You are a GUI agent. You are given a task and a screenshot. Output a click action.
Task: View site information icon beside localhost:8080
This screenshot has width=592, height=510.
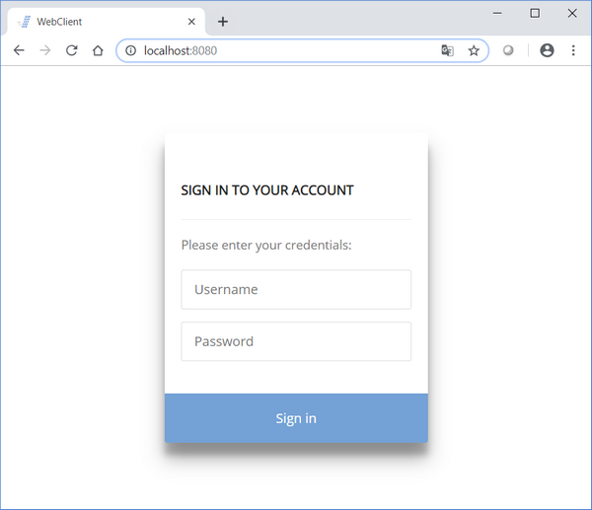click(x=130, y=50)
